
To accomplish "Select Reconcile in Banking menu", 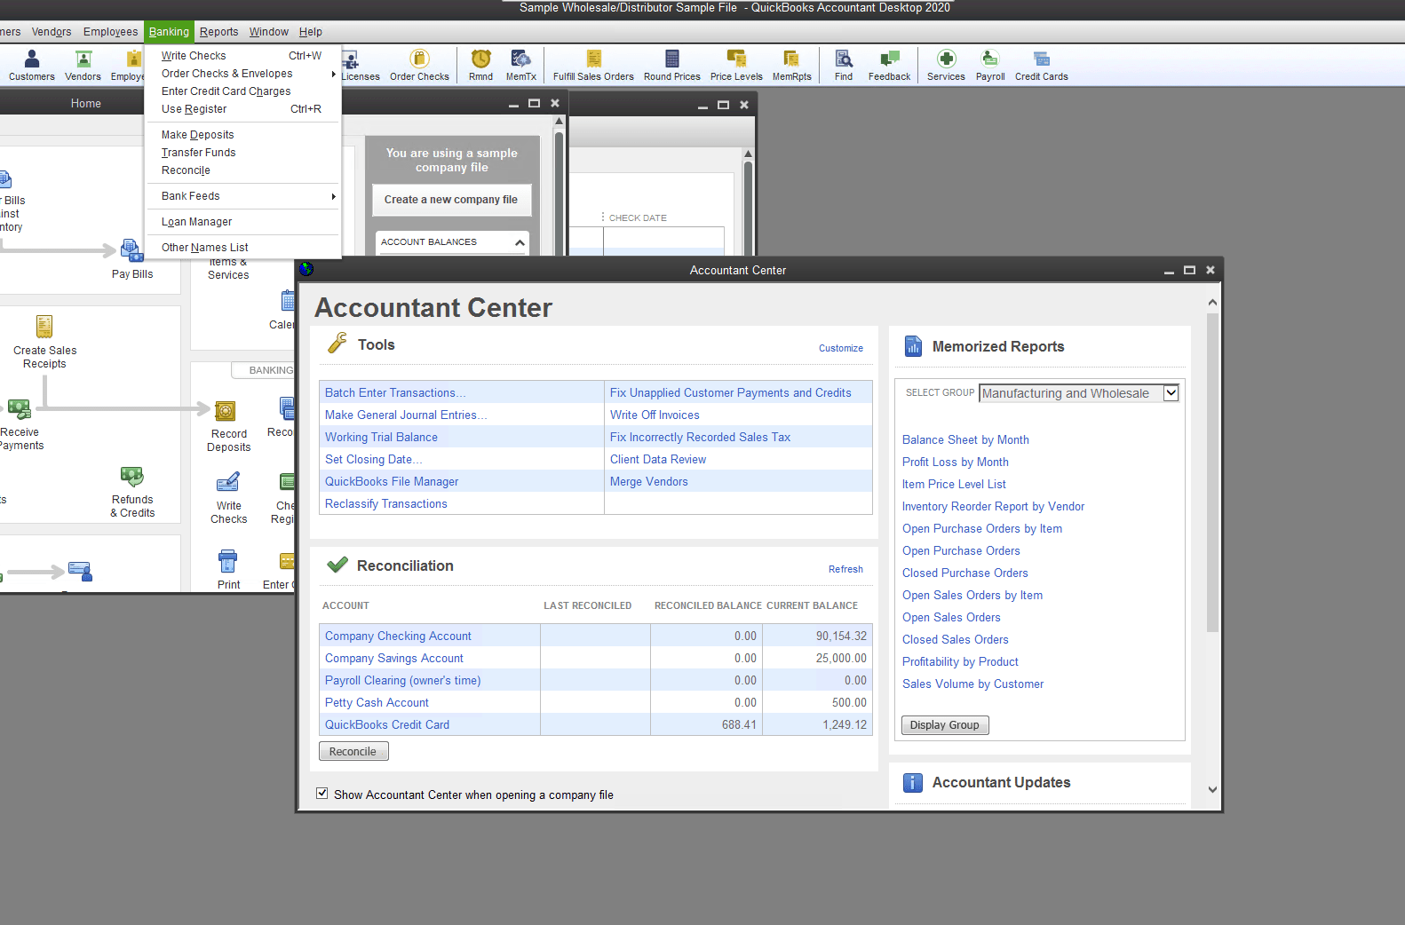I will tap(242, 170).
